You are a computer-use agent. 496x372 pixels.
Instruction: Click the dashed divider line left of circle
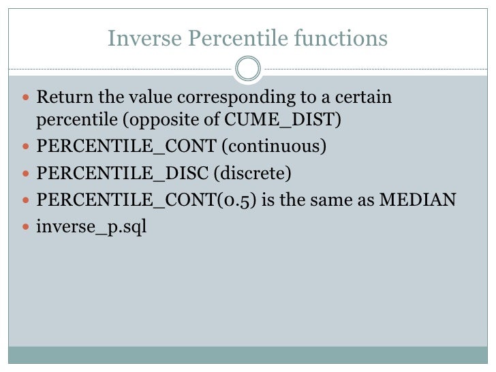coord(120,69)
